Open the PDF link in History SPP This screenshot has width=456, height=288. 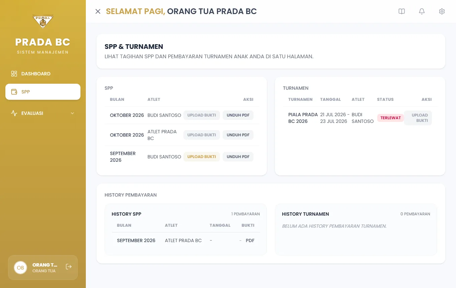(x=250, y=240)
